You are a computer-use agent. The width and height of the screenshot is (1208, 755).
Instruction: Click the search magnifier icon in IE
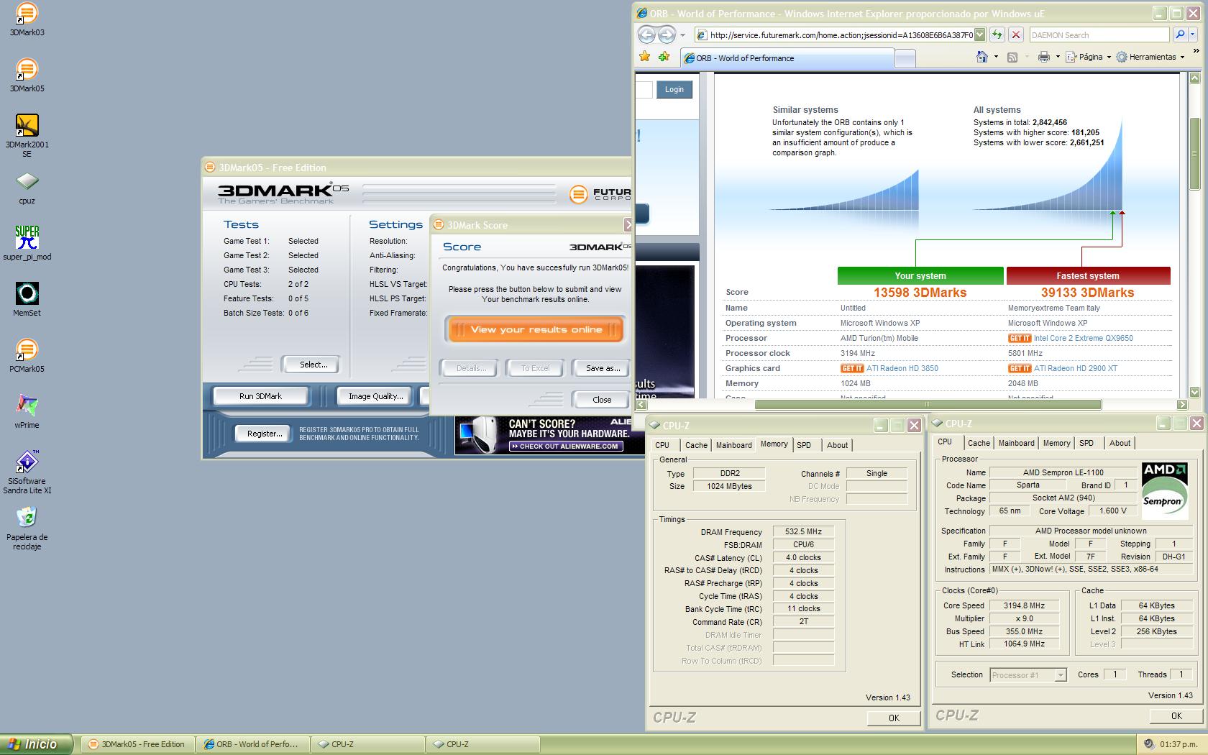1179,35
